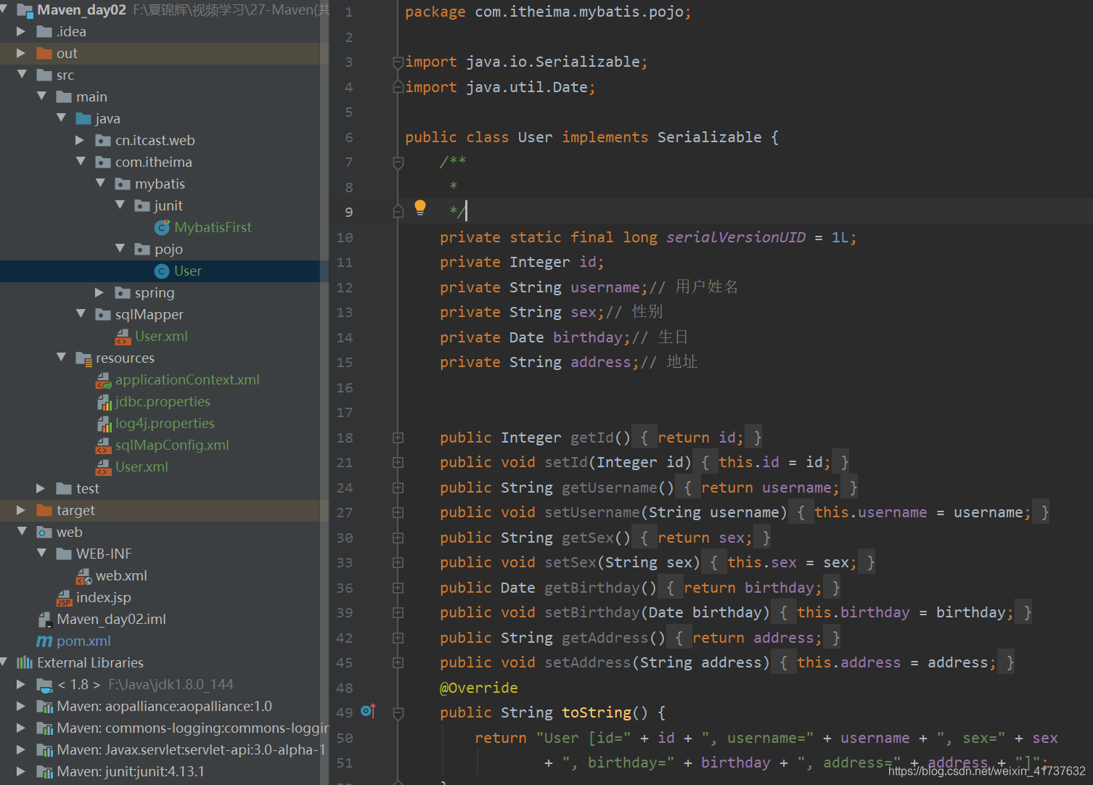Image resolution: width=1093 pixels, height=785 pixels.
Task: Collapse the Maven_day02 project root
Action: pyautogui.click(x=4, y=9)
